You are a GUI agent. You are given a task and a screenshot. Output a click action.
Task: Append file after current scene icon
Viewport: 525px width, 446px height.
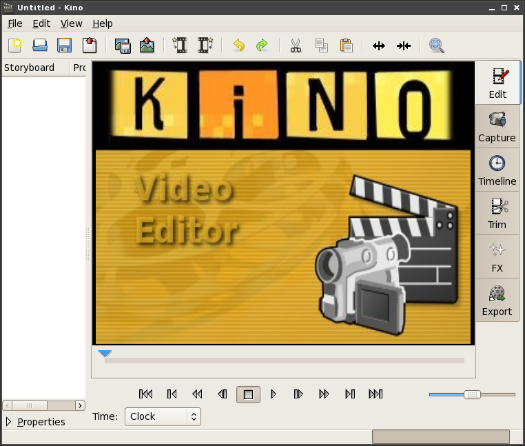tap(205, 45)
